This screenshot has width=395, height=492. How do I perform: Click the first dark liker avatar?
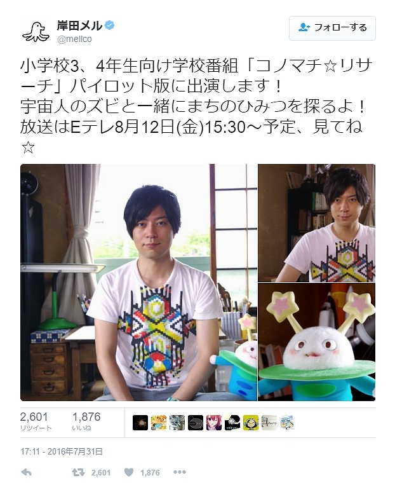[140, 423]
